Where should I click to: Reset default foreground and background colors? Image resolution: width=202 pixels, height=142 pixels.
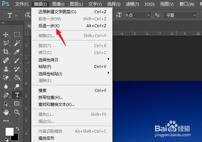(6, 140)
